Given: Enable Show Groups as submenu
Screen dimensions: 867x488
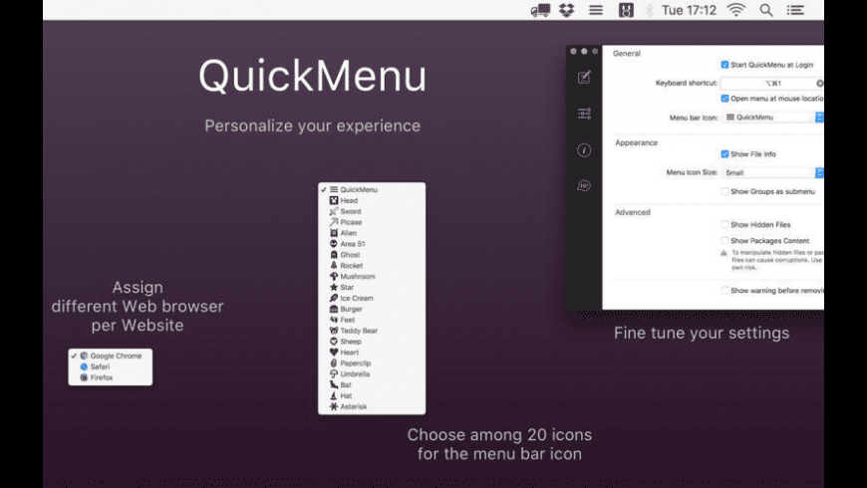Looking at the screenshot, I should coord(724,191).
